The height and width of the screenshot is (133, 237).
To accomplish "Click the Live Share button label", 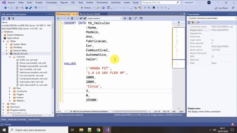I will click(223, 8).
